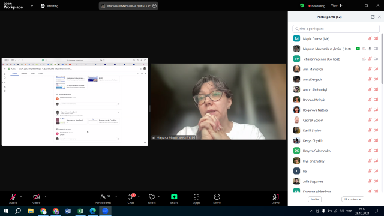Click the Invite button
384x216 pixels.
point(314,199)
